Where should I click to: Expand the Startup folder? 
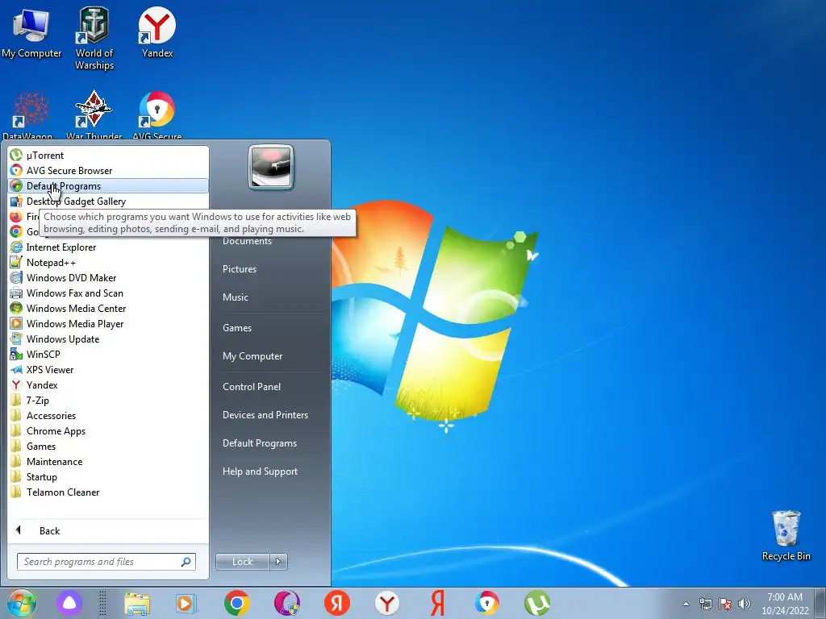point(108,476)
